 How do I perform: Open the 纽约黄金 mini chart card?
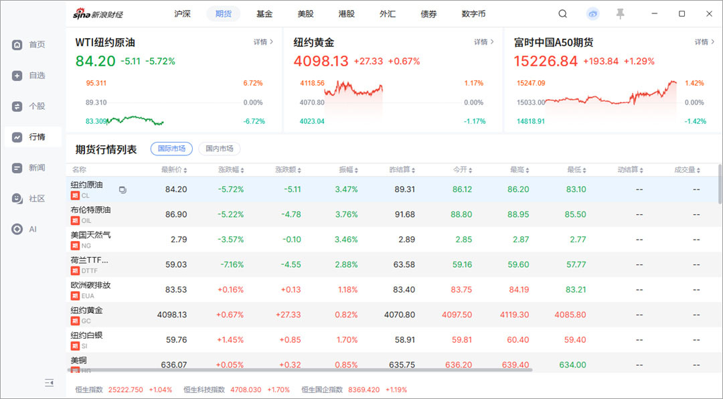click(x=392, y=80)
